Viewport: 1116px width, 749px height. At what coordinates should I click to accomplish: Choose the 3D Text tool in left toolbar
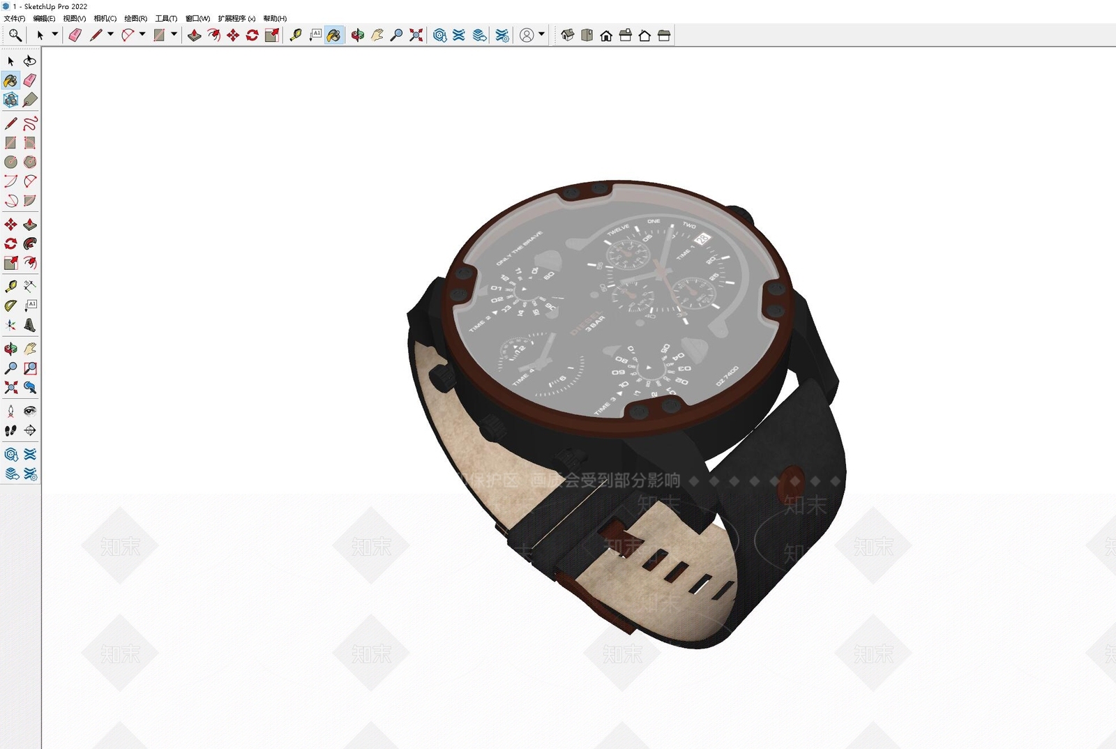click(30, 325)
